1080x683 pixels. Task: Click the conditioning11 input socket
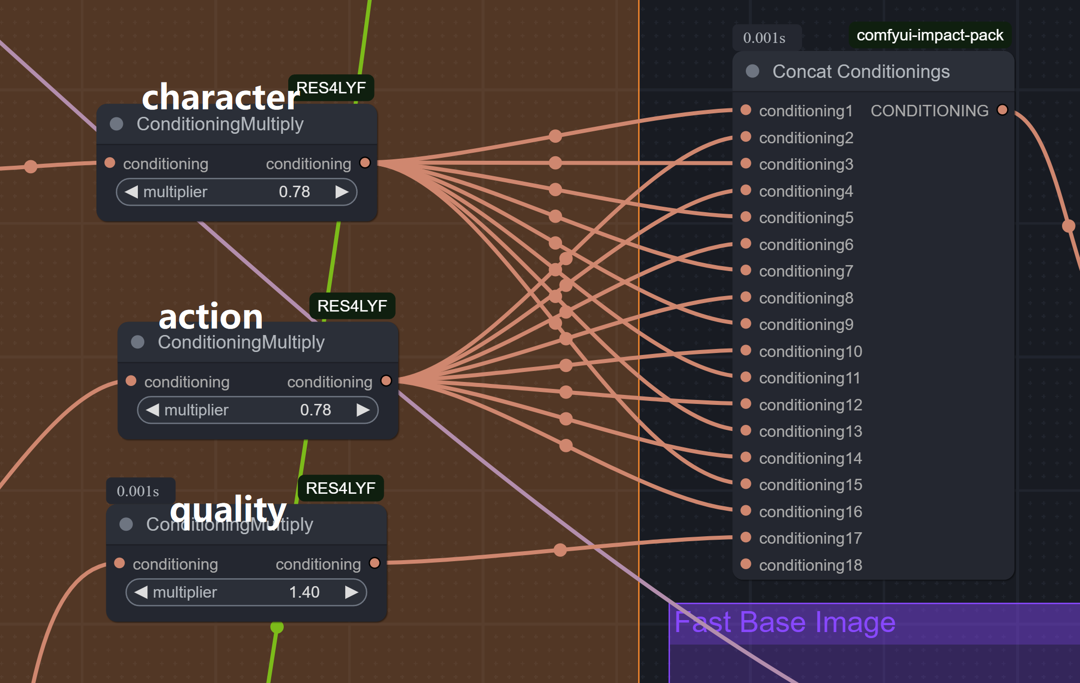(x=746, y=377)
